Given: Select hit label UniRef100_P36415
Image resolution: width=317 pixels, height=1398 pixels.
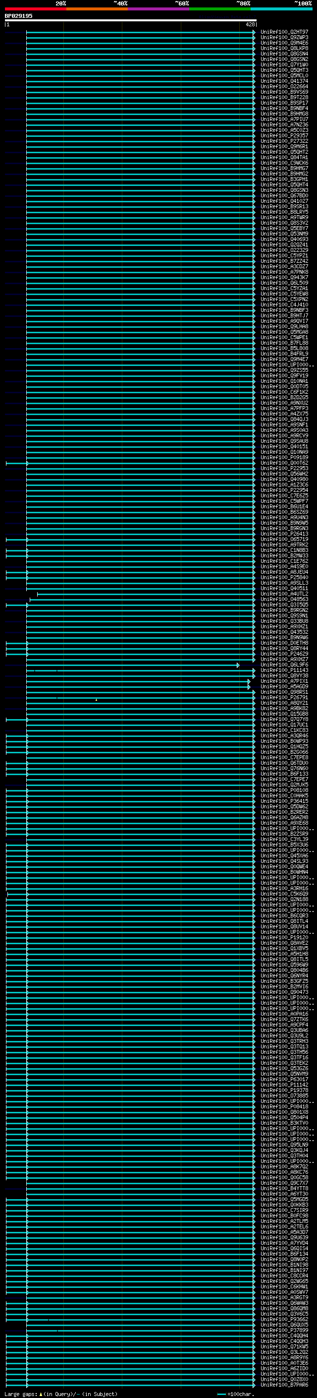Looking at the screenshot, I should coord(284,801).
